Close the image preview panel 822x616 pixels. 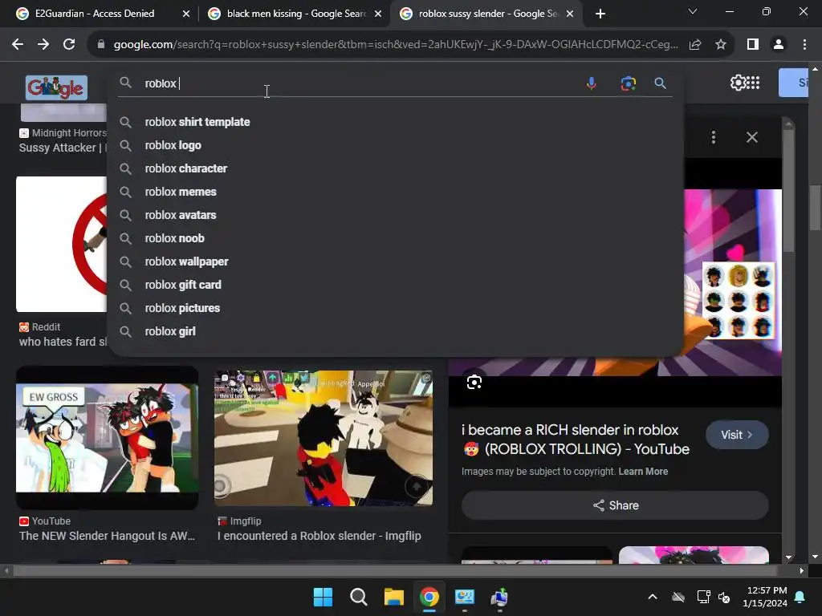[751, 137]
